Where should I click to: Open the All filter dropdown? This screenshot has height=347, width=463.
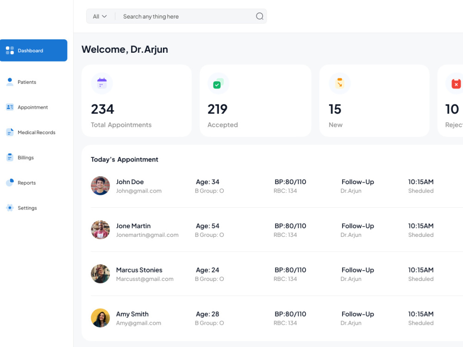tap(100, 17)
